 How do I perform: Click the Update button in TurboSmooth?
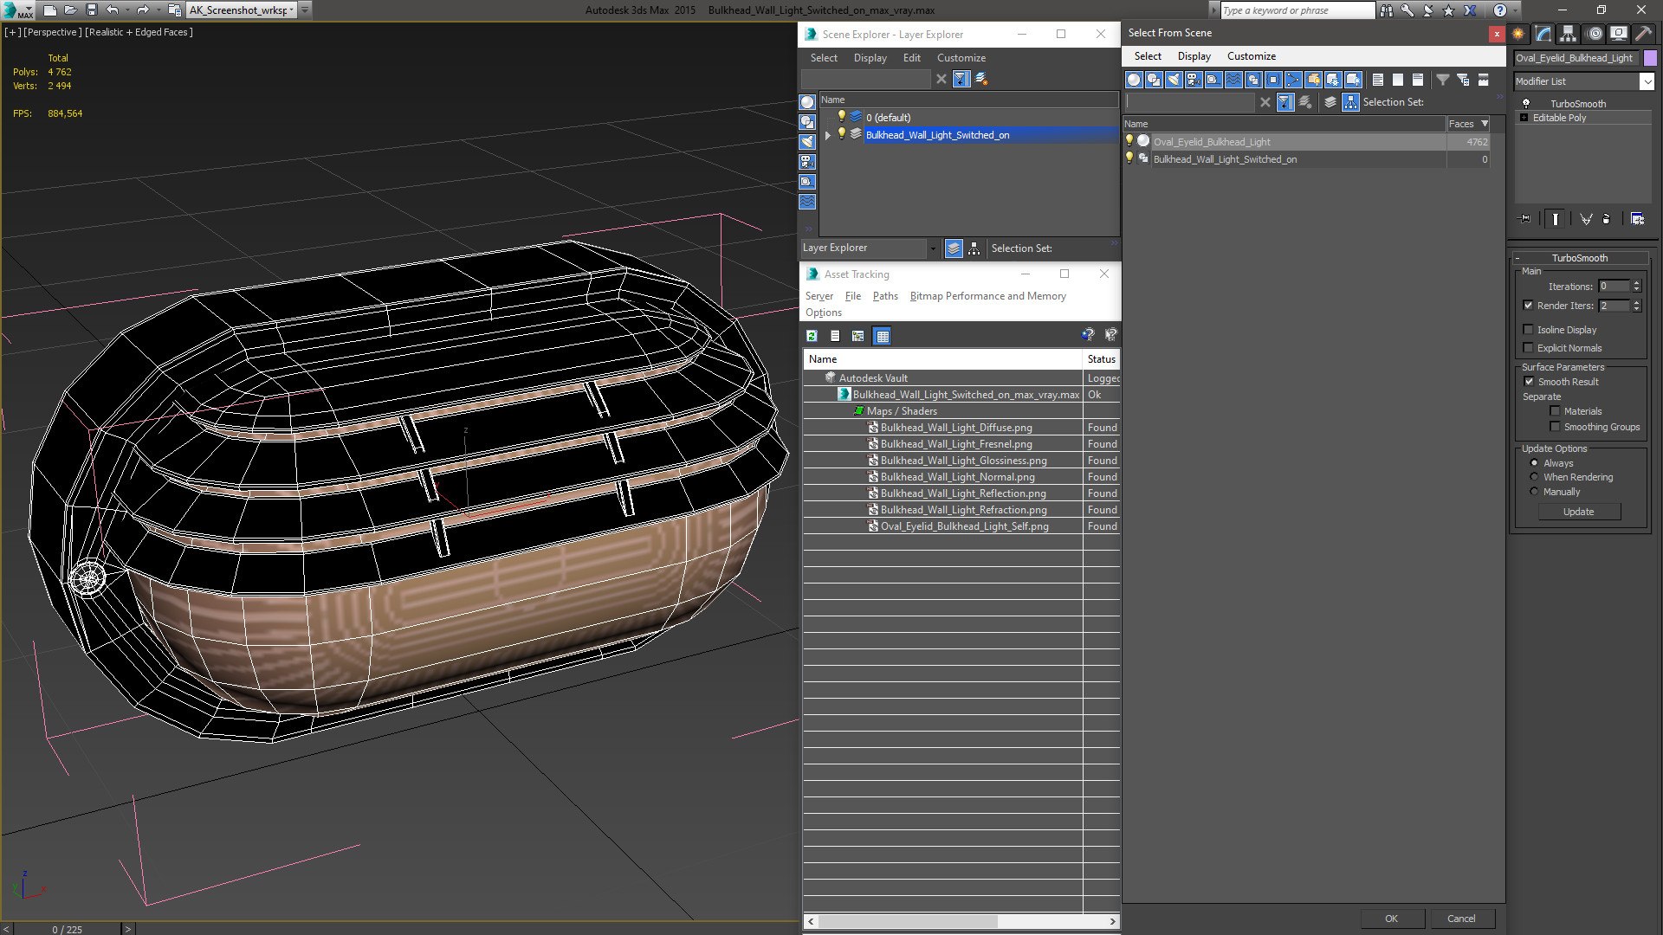(1578, 512)
